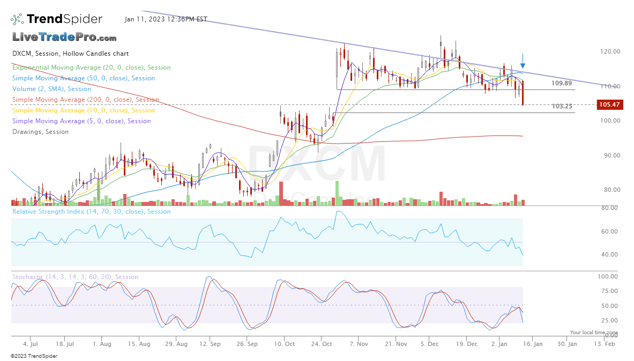This screenshot has width=634, height=361.
Task: Open the LiveTradePro.com link
Action: coord(64,37)
